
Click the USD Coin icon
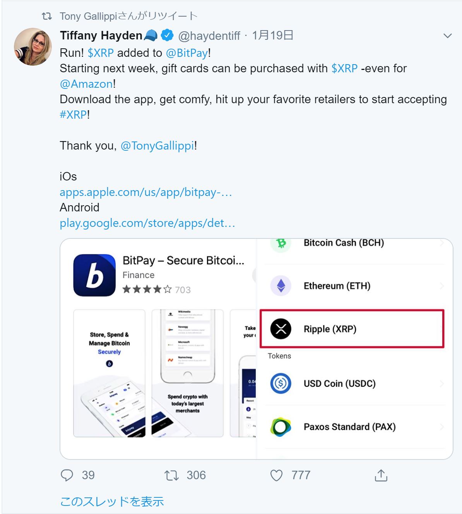(x=281, y=383)
